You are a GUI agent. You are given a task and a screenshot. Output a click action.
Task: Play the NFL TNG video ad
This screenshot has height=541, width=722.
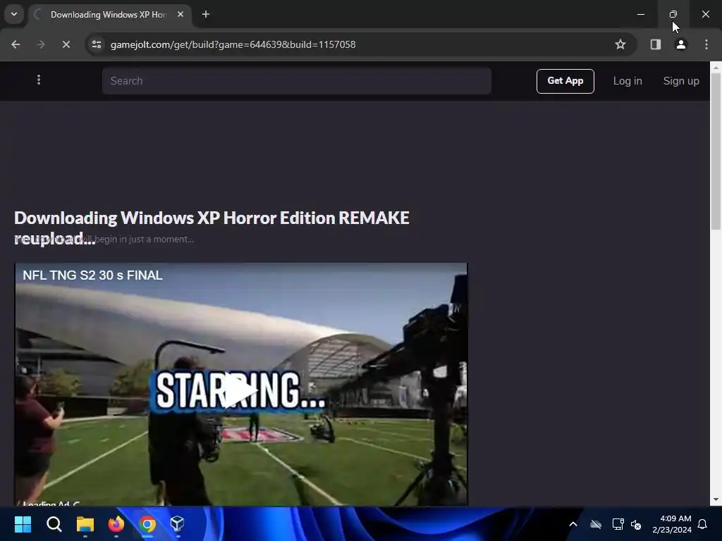(x=240, y=391)
